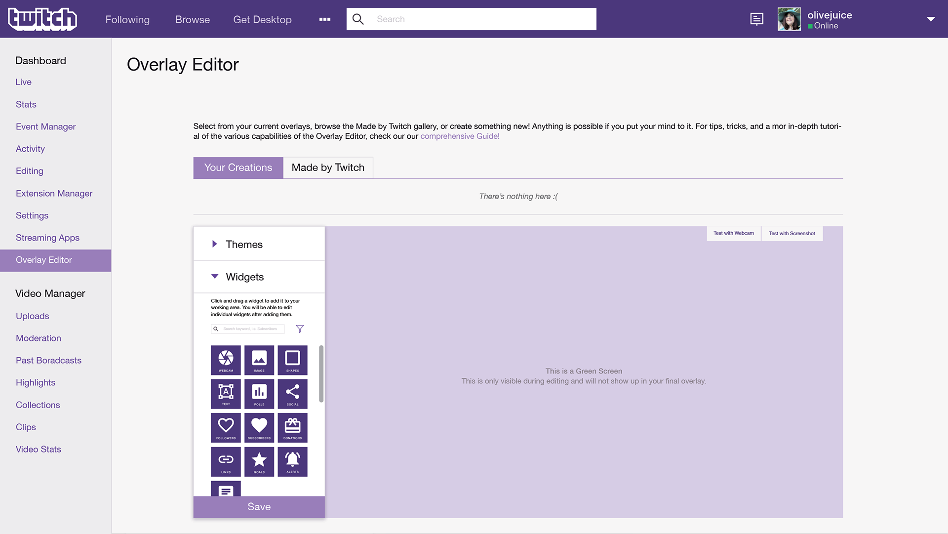Add the Polls widget
Screen dimensions: 948x534
(259, 394)
